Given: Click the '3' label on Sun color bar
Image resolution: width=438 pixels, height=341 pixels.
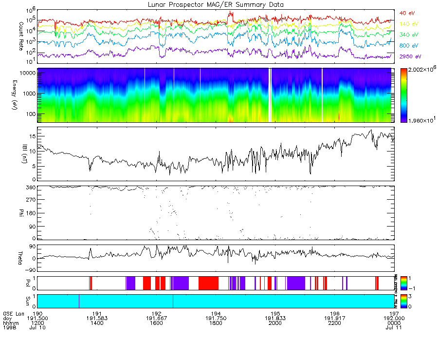Looking at the screenshot, I should (x=410, y=296).
